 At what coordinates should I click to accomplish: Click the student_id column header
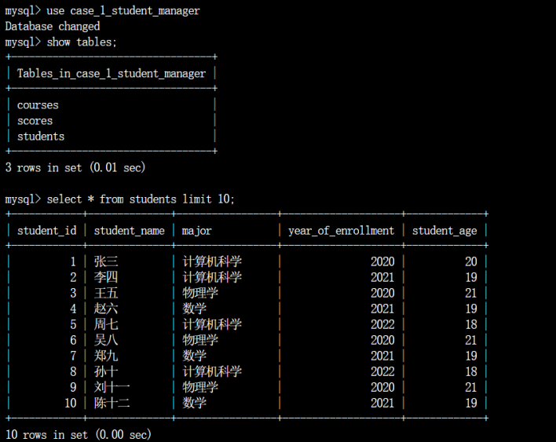click(x=47, y=231)
